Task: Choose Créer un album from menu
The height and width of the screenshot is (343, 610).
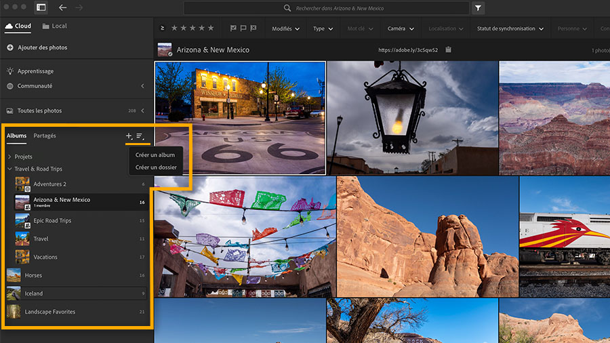Action: (x=155, y=155)
